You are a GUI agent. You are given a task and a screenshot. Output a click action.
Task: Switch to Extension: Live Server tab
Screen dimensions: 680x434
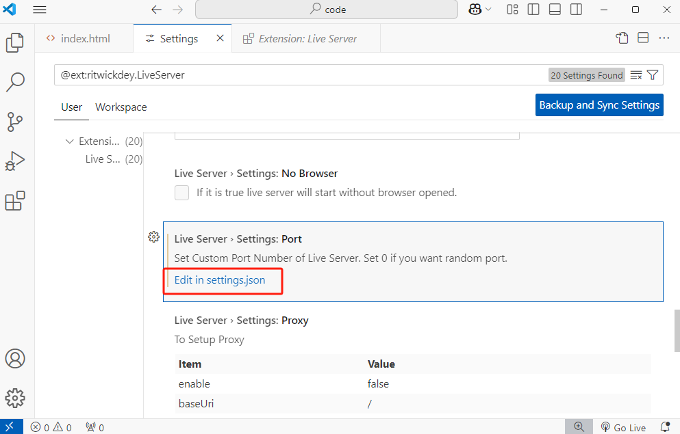coord(306,38)
